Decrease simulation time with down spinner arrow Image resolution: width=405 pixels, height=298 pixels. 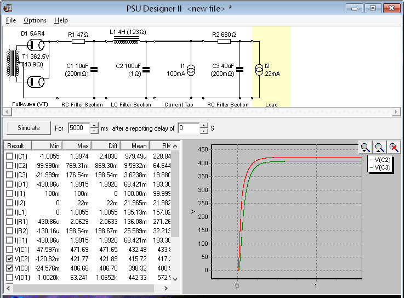coord(94,131)
